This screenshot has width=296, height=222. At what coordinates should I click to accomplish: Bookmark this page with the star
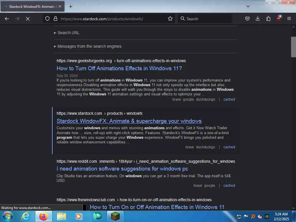click(x=170, y=18)
